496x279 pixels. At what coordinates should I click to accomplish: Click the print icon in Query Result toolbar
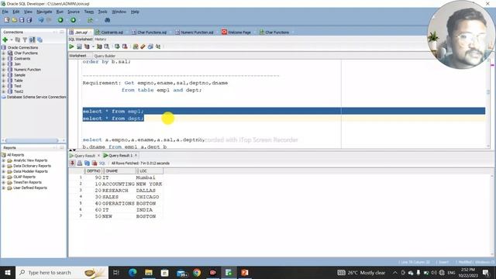pyautogui.click(x=79, y=164)
